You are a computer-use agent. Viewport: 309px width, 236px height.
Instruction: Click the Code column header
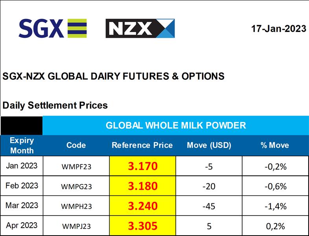point(76,145)
